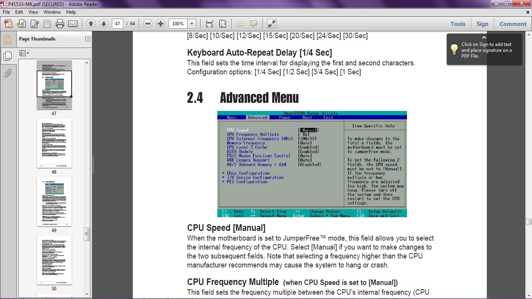Add a sticky note comment
Screen dimensions: 532x299
pyautogui.click(x=241, y=24)
